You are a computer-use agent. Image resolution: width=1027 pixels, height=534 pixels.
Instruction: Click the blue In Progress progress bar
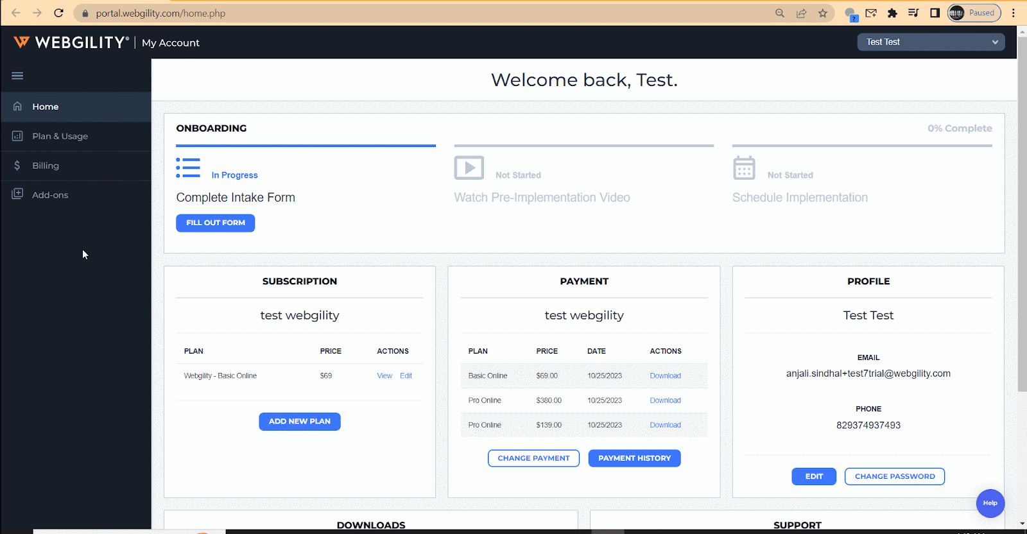[x=306, y=146]
